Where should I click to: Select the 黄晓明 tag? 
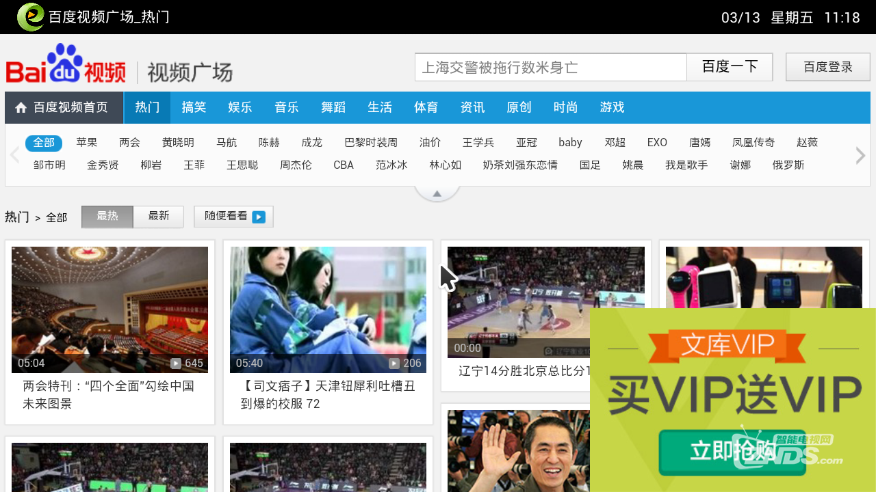[x=178, y=143]
